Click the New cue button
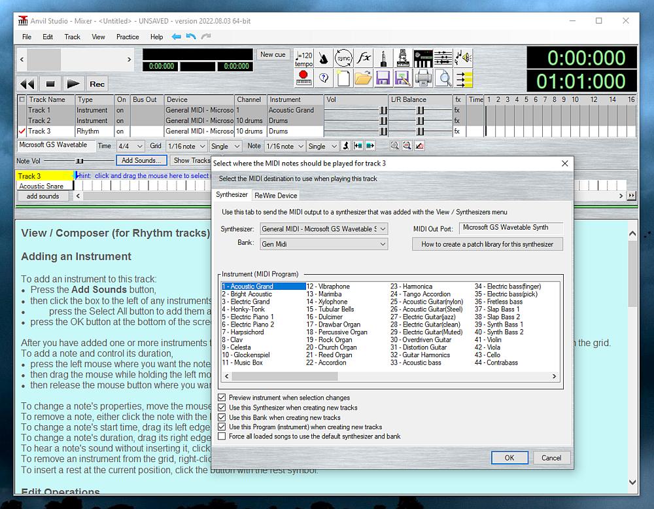The width and height of the screenshot is (654, 509). point(273,54)
